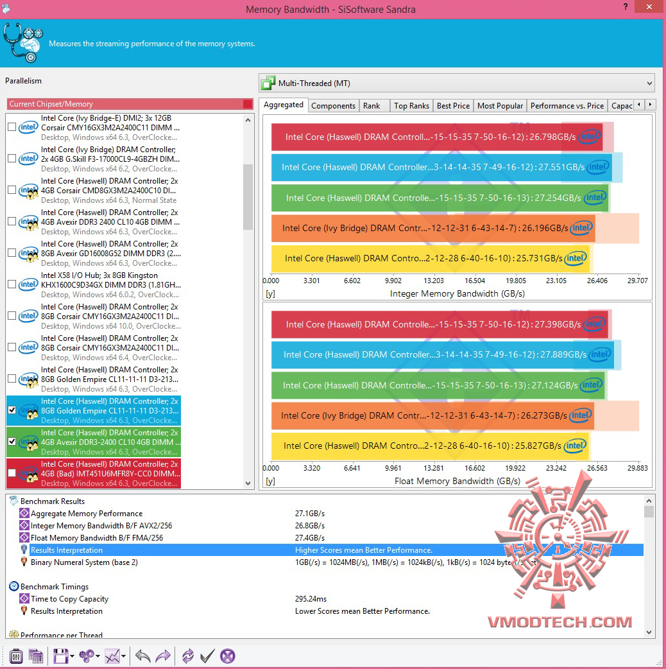Click the Current Chipset/Memory header
Image resolution: width=666 pixels, height=669 pixels.
click(x=130, y=104)
